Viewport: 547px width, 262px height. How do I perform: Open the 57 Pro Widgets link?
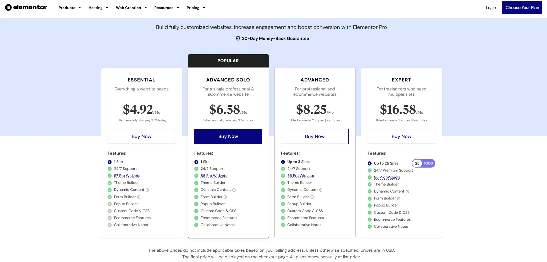point(127,176)
